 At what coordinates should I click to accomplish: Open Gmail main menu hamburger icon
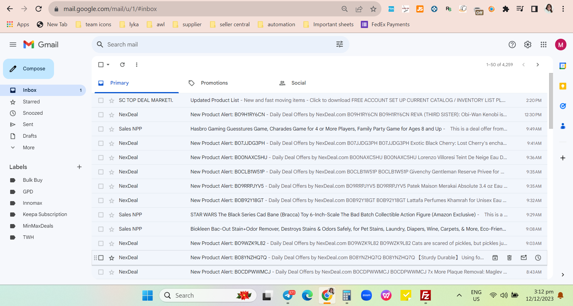(13, 45)
